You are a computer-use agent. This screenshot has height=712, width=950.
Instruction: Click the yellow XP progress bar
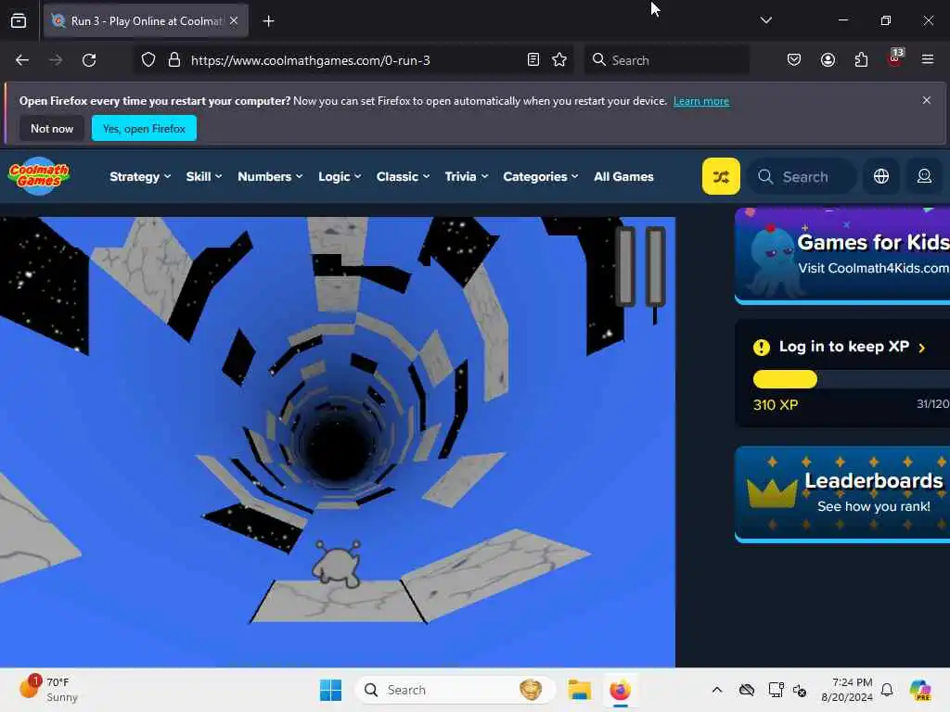[x=785, y=379]
